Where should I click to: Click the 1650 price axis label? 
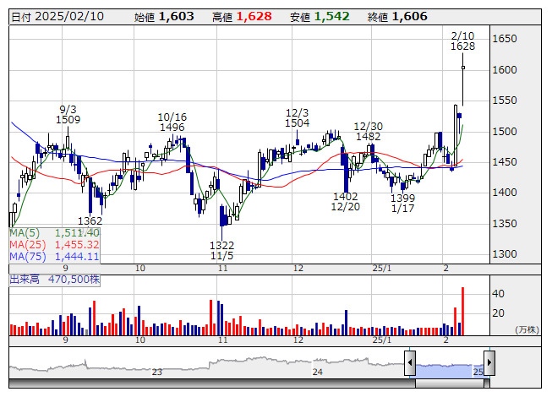[505, 39]
